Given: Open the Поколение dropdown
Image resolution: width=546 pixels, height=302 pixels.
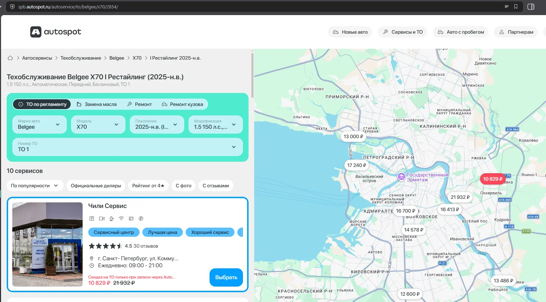Looking at the screenshot, I should (x=157, y=125).
